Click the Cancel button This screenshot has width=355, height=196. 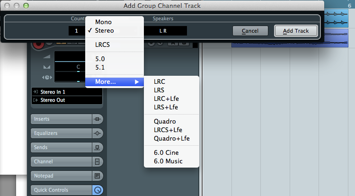pos(250,31)
